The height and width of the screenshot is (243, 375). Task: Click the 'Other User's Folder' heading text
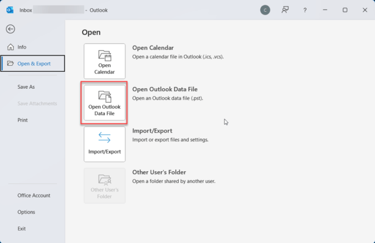tap(159, 172)
